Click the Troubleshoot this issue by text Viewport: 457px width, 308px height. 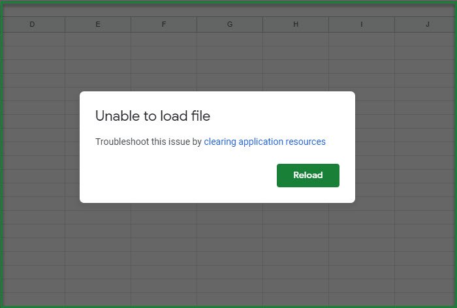pyautogui.click(x=148, y=142)
